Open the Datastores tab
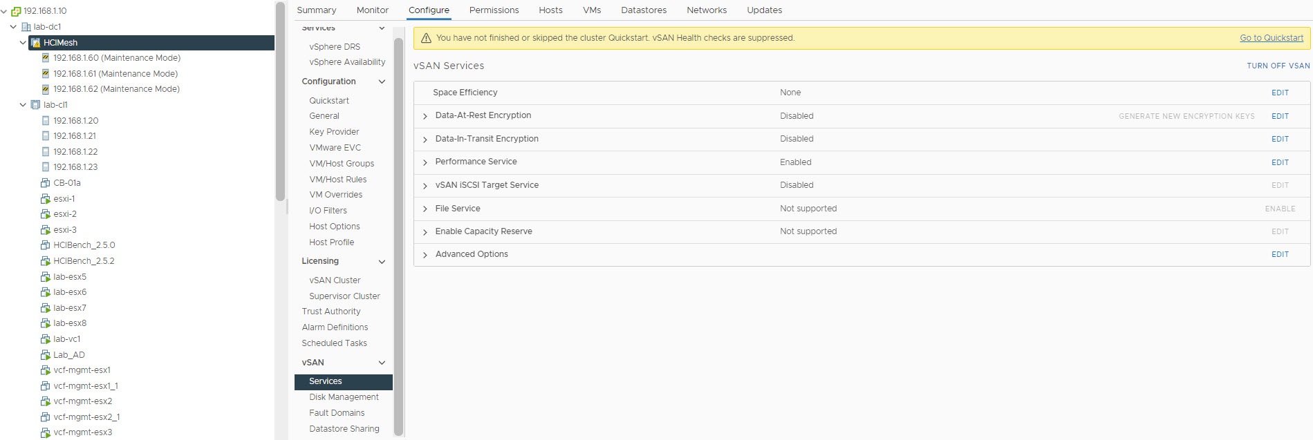1313x440 pixels. pos(643,10)
